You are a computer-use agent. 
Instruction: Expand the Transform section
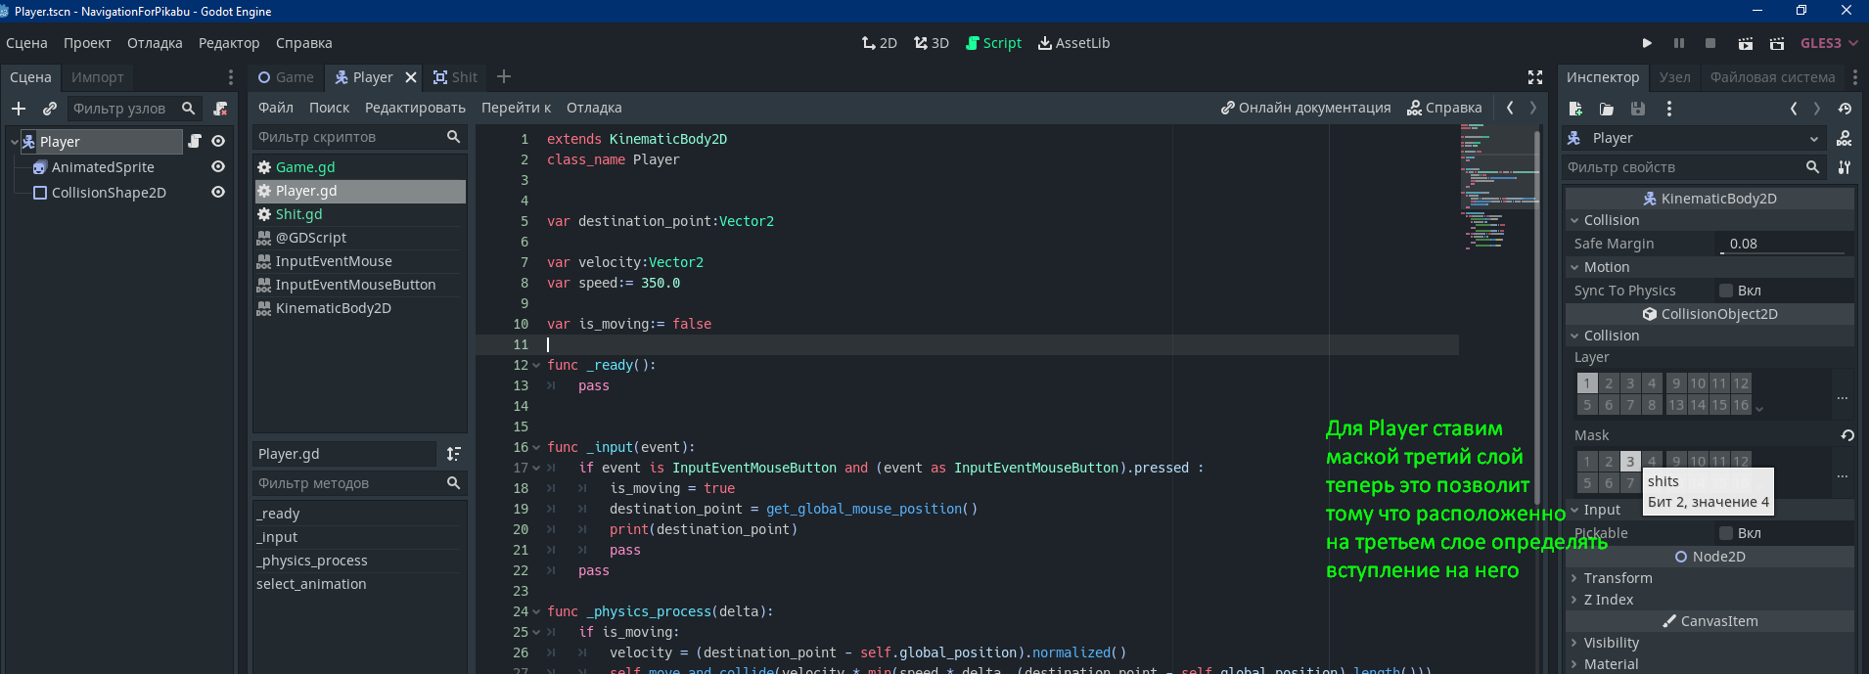click(1618, 578)
